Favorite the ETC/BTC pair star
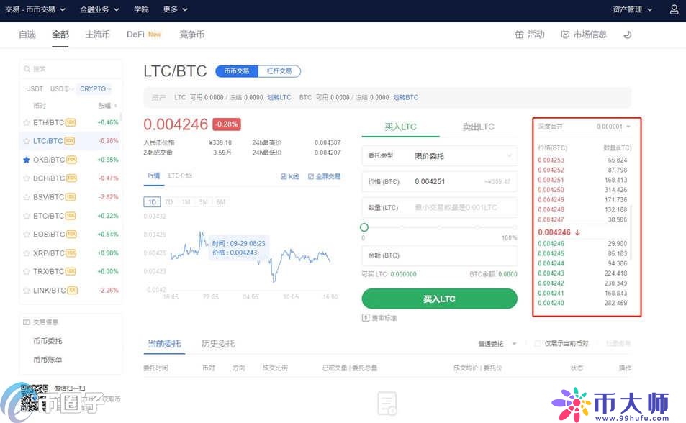Image resolution: width=686 pixels, height=423 pixels. coord(26,216)
